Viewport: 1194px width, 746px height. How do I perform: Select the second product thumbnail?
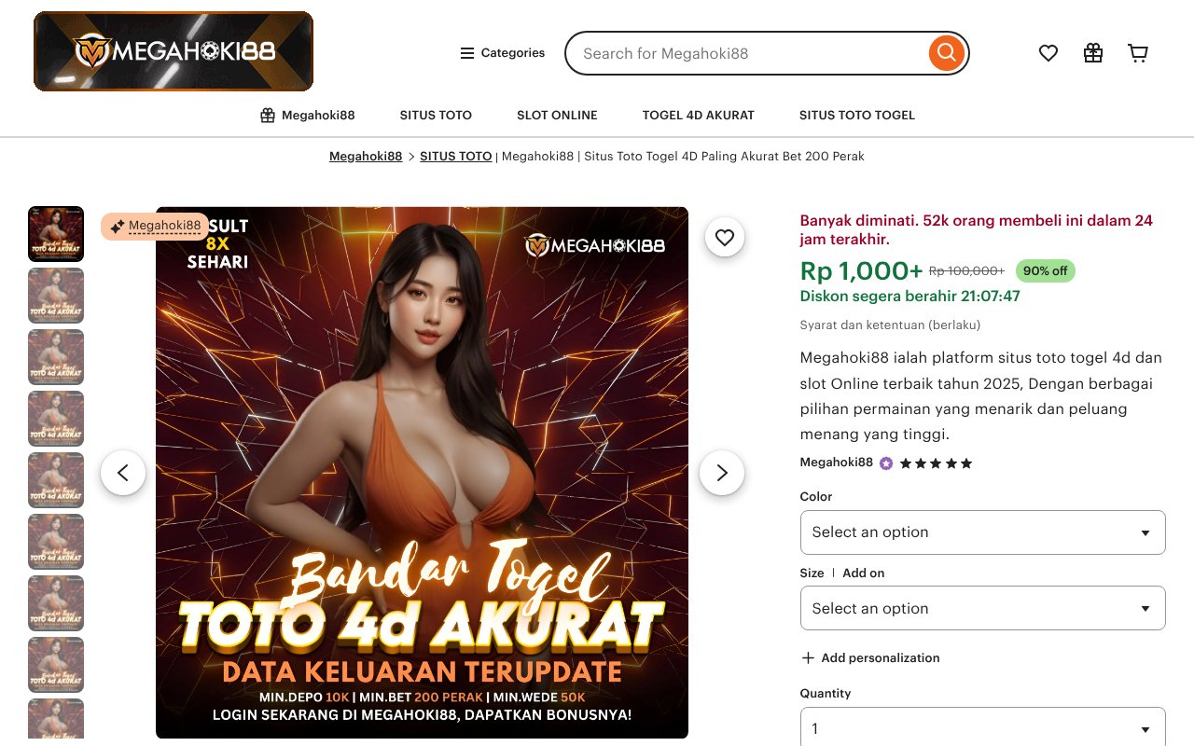pos(56,296)
